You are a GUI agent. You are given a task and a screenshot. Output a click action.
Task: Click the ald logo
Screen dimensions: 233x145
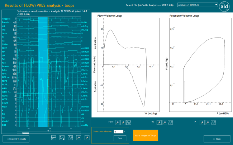pos(224,8)
